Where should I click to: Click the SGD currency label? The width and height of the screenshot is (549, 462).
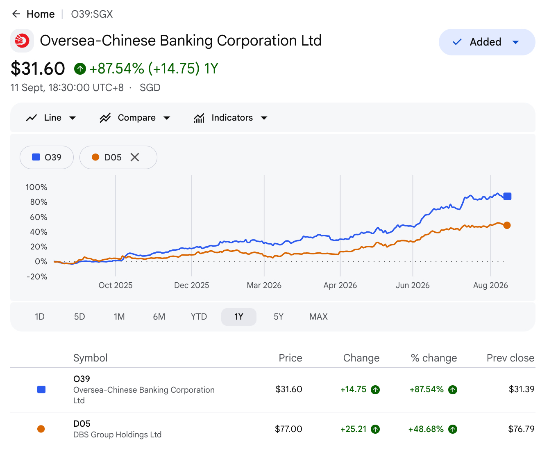(x=150, y=88)
